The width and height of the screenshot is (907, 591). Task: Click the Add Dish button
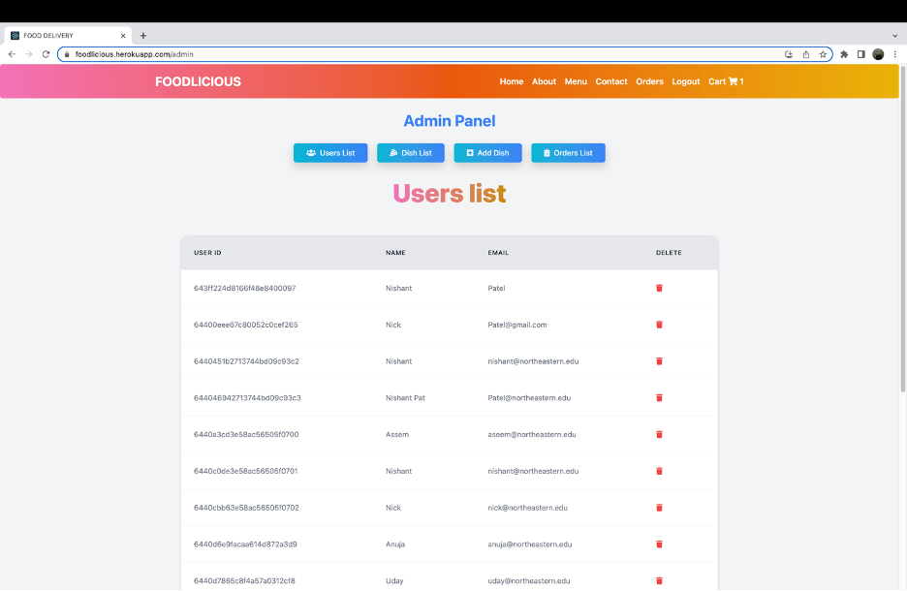487,152
